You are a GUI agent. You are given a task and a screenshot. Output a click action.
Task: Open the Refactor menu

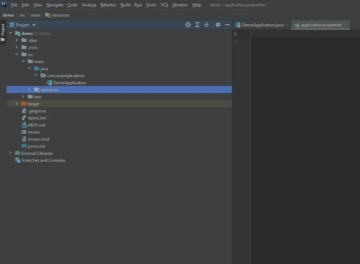(x=108, y=5)
